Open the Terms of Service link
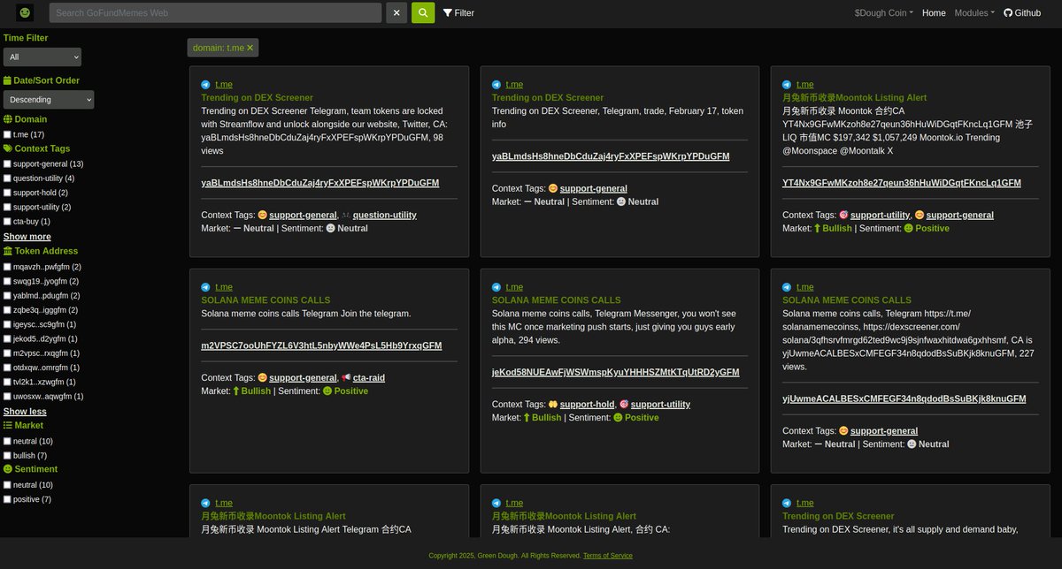 (607, 555)
